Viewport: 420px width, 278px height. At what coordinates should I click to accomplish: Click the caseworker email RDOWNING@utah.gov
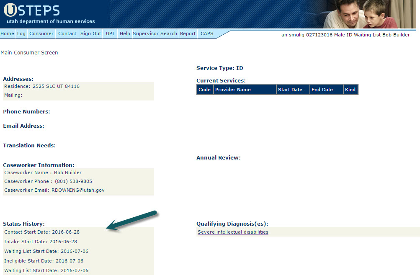coord(78,190)
